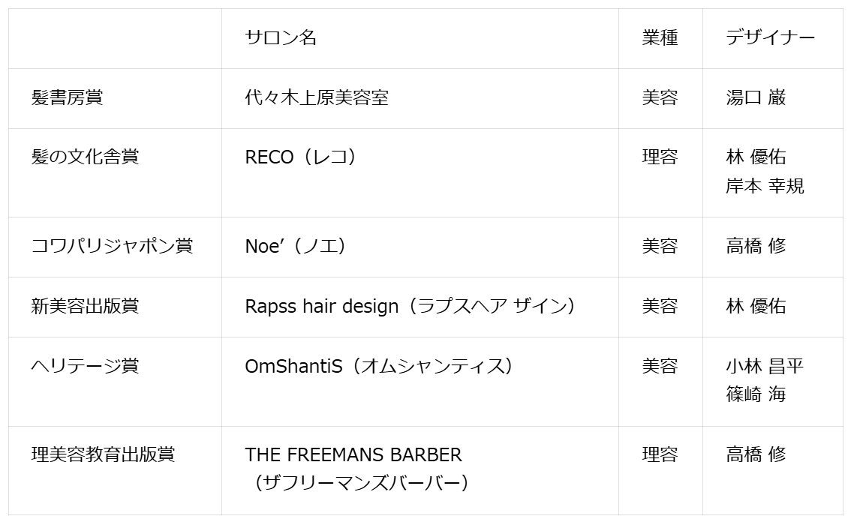Click the Noe'（ノエ）salon name
The width and height of the screenshot is (854, 522).
[x=295, y=246]
